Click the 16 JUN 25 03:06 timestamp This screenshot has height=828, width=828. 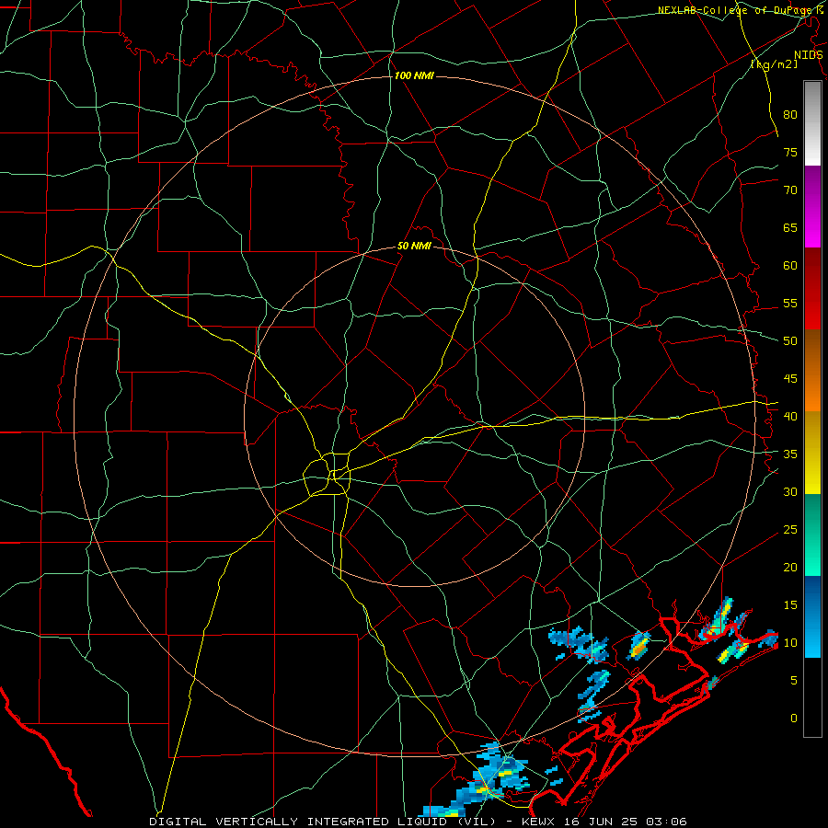pyautogui.click(x=626, y=822)
